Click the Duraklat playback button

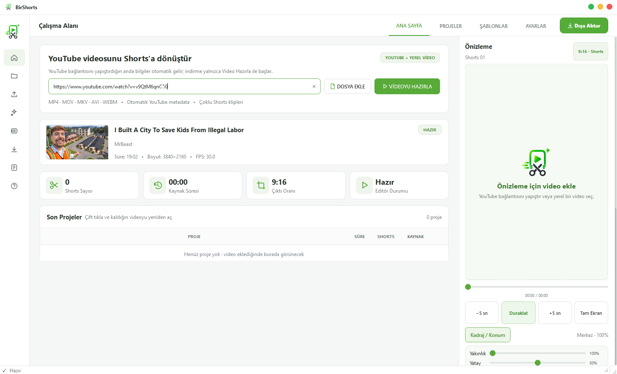point(518,313)
